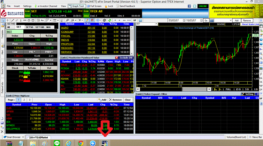Open Paint from the taskbar
Screen dimensions: 263x146
coord(45,143)
